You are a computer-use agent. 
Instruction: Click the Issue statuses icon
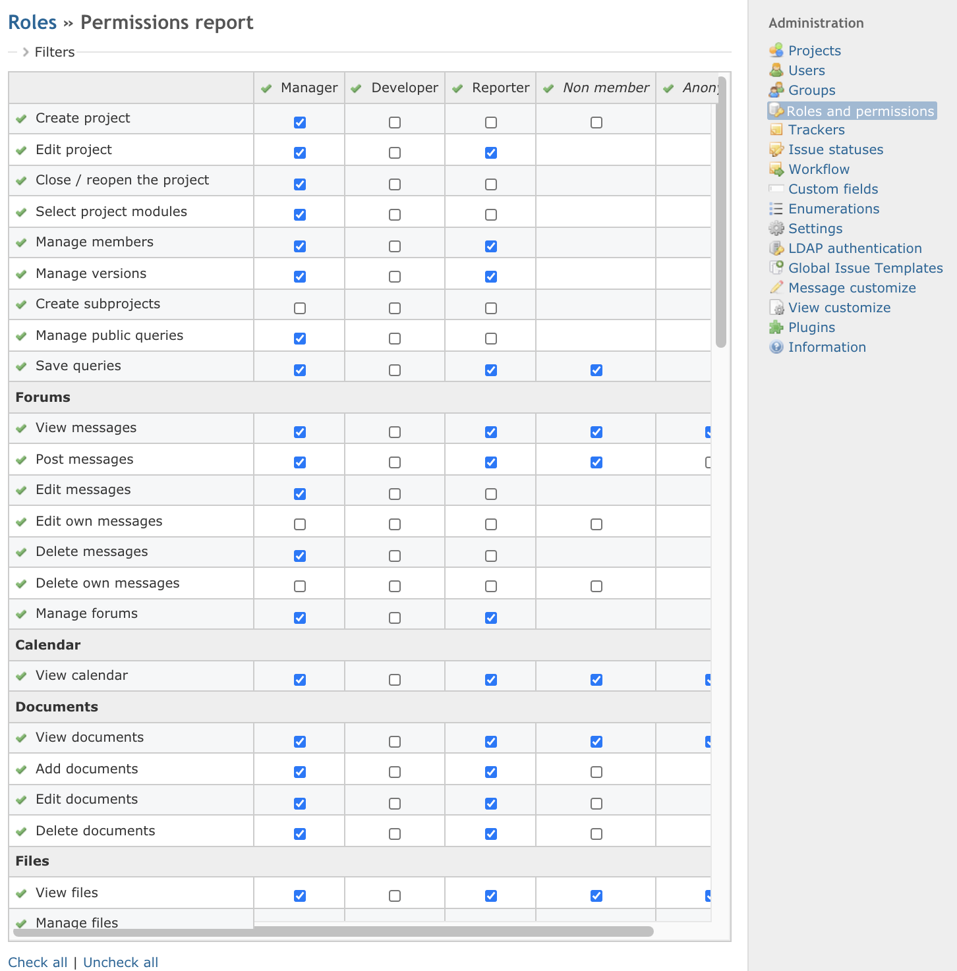(776, 149)
